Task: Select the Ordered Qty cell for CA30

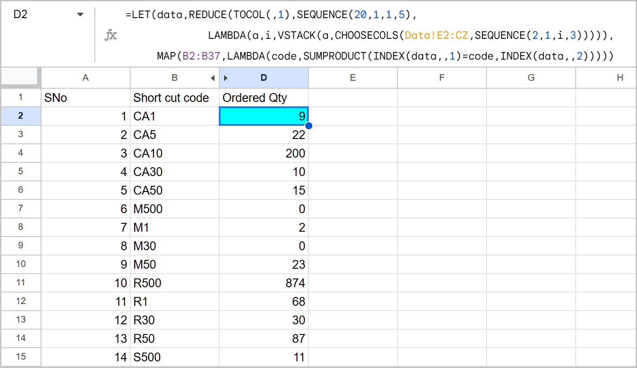Action: pos(264,172)
